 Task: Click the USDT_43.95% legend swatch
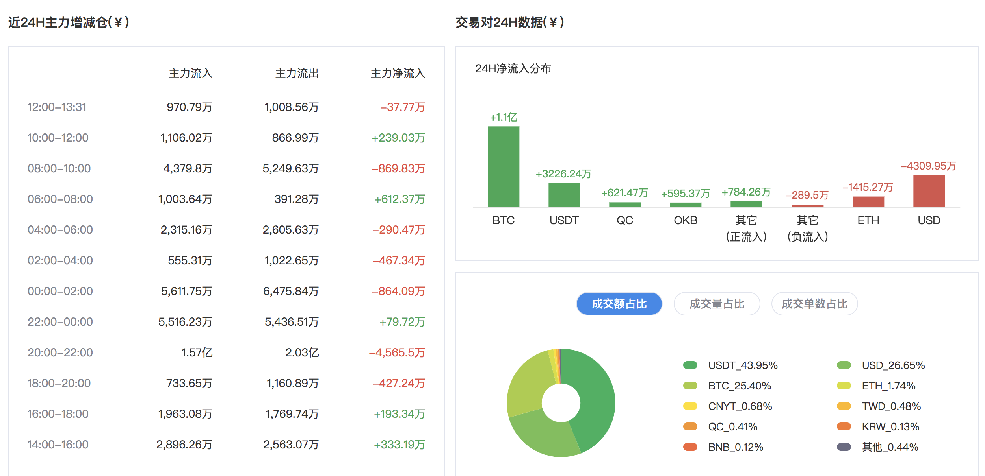pyautogui.click(x=690, y=365)
